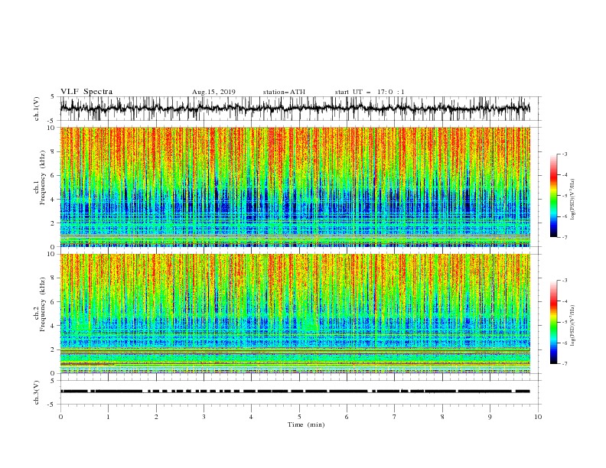The height and width of the screenshot is (468, 606).
Task: Click time axis tick label "3"
Action: click(x=204, y=417)
